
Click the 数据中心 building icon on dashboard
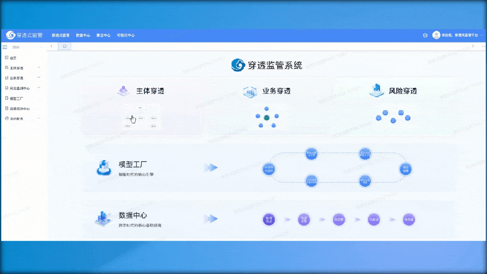coord(103,218)
